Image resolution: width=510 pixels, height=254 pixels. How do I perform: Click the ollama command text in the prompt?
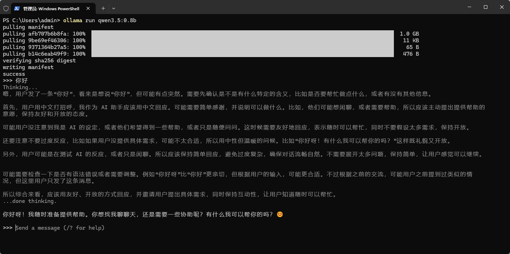pos(72,20)
